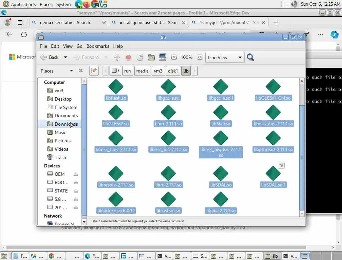Screen dimensions: 342x260
Task: Switch to 'install qemu user static' Edge tab
Action: point(149,22)
